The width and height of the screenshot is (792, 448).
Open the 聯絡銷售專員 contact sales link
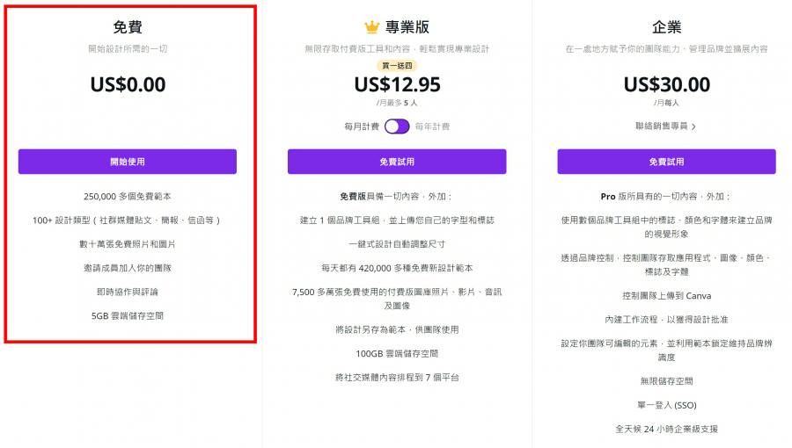[x=661, y=126]
